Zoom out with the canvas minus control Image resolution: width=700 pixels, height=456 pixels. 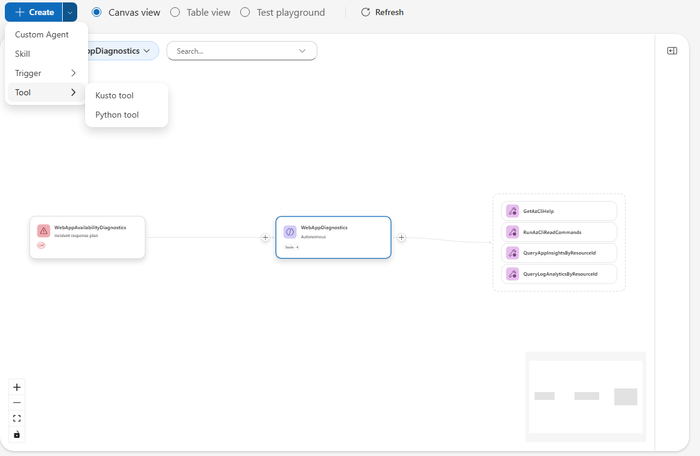(17, 403)
